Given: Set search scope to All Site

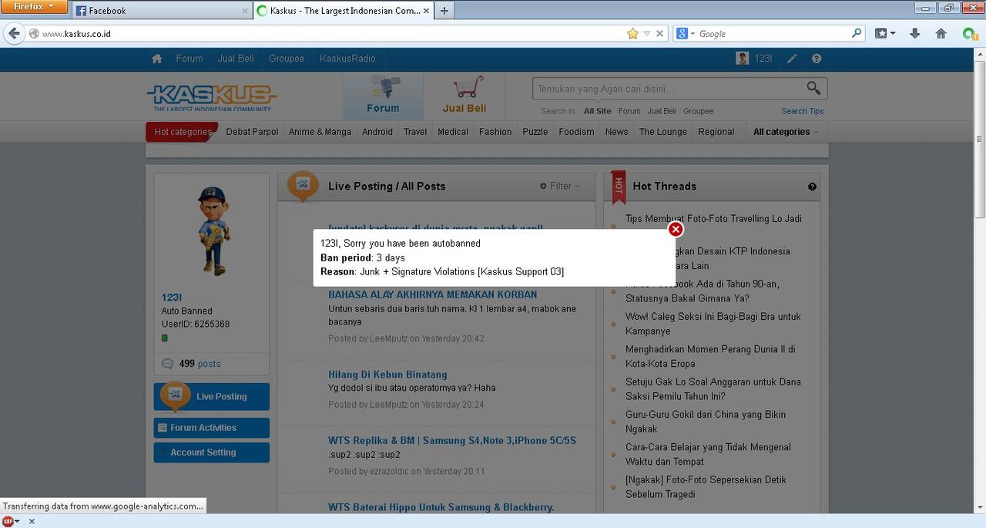Looking at the screenshot, I should [x=598, y=111].
